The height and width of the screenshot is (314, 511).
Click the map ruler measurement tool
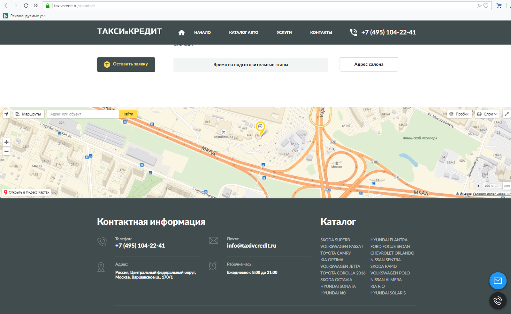click(507, 186)
